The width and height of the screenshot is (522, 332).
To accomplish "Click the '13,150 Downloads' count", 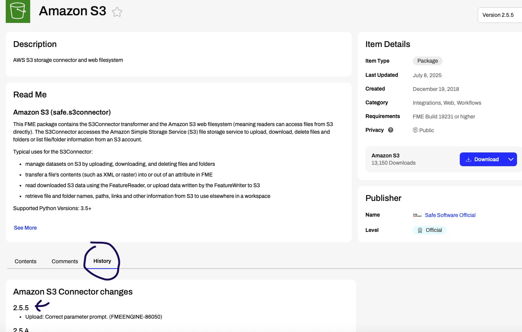I will (393, 163).
